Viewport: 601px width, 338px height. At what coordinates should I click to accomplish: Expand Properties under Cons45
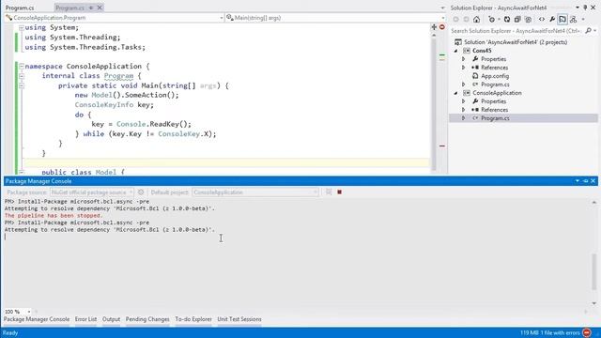tap(463, 59)
